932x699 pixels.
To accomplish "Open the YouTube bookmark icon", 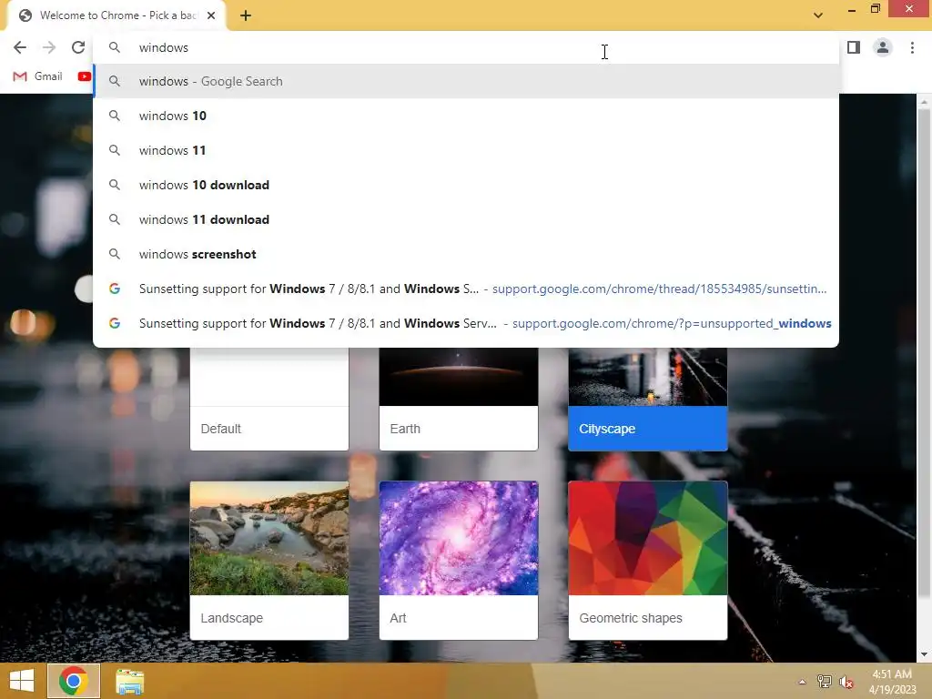I will 85,76.
